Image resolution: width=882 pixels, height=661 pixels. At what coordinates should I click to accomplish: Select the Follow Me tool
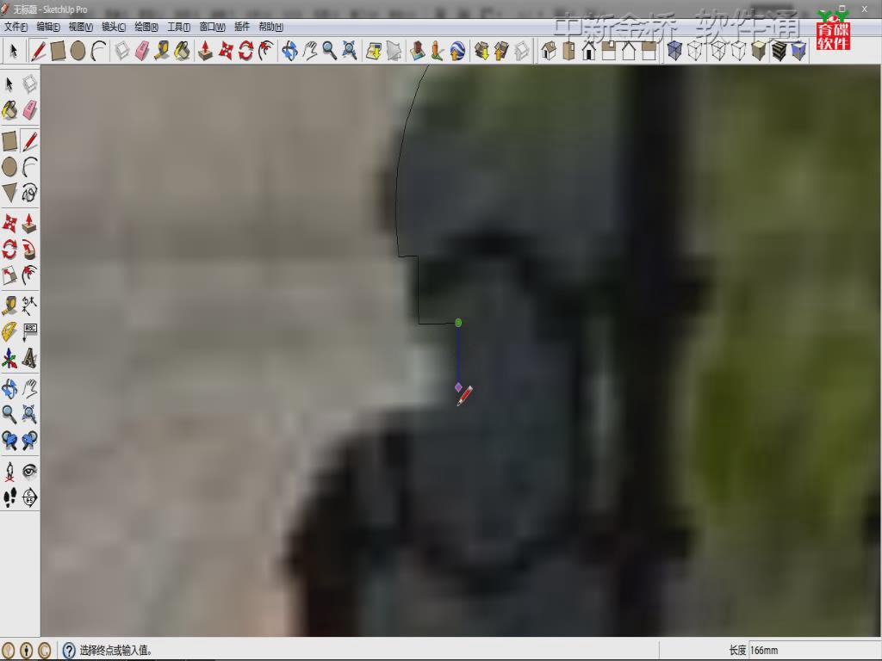[30, 249]
